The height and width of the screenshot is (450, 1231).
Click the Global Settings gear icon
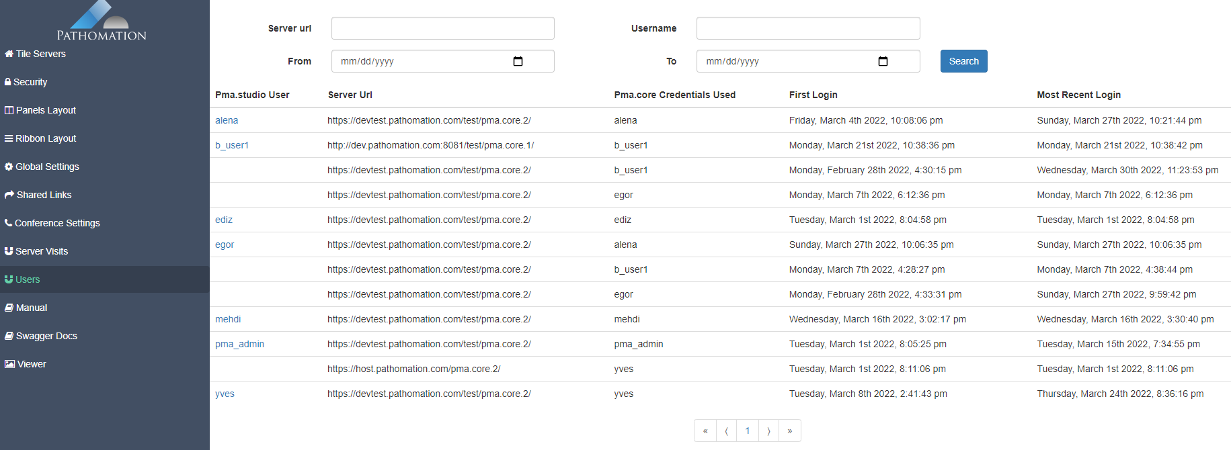[x=9, y=167]
